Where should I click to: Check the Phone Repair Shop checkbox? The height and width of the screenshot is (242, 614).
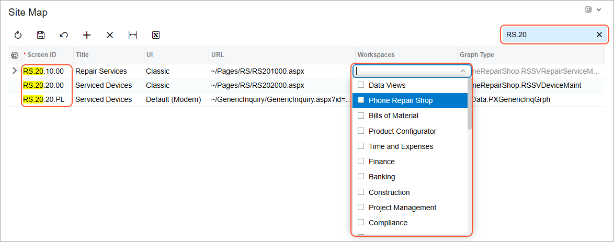(x=360, y=100)
